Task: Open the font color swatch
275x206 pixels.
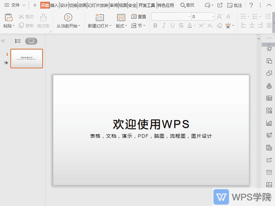Action: [x=189, y=25]
